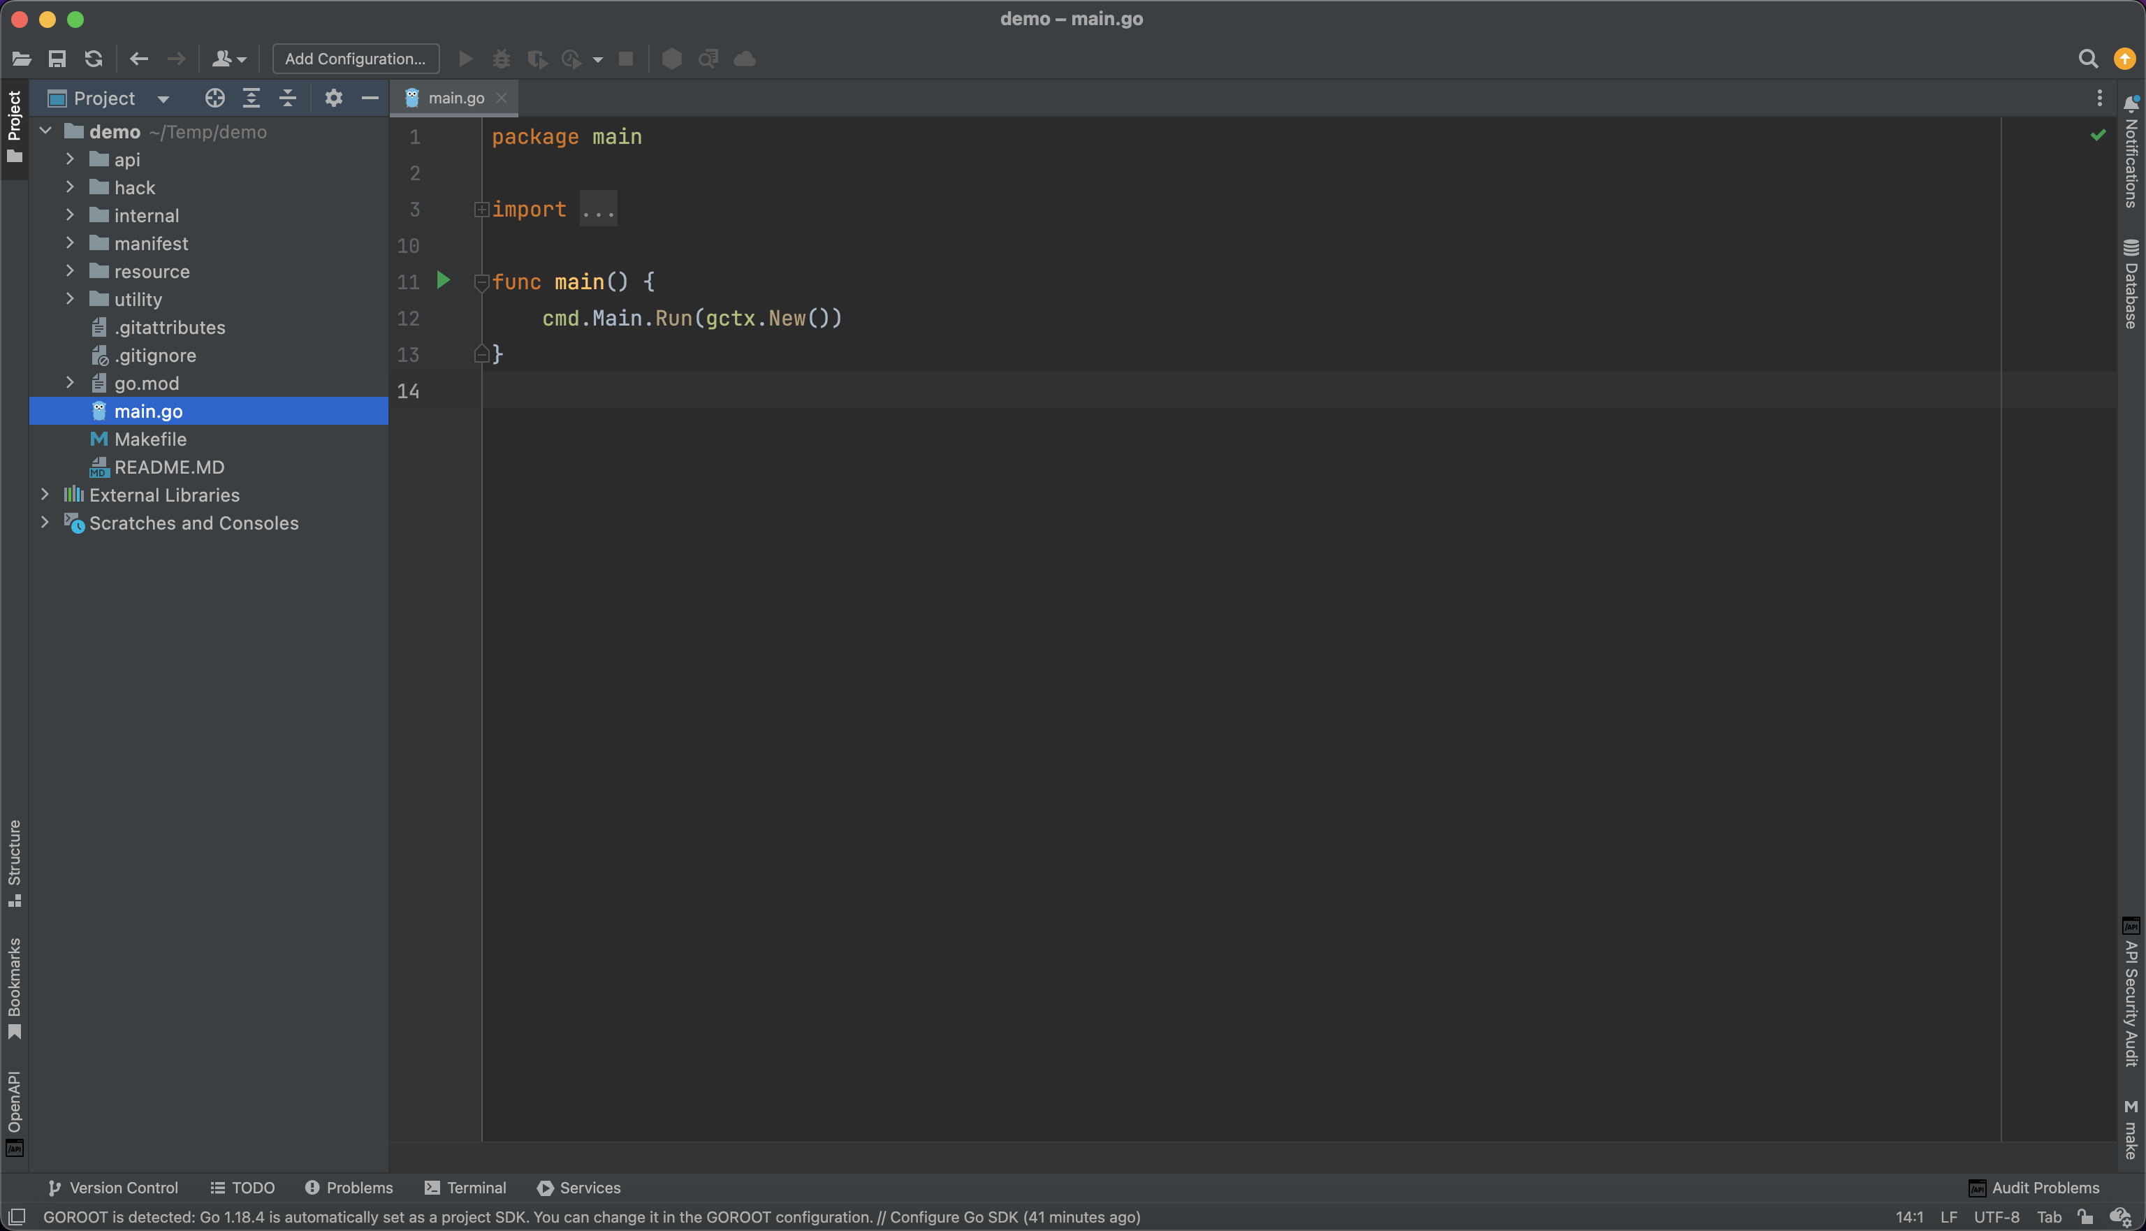Click the Save All toolbar icon
This screenshot has width=2146, height=1231.
[57, 59]
